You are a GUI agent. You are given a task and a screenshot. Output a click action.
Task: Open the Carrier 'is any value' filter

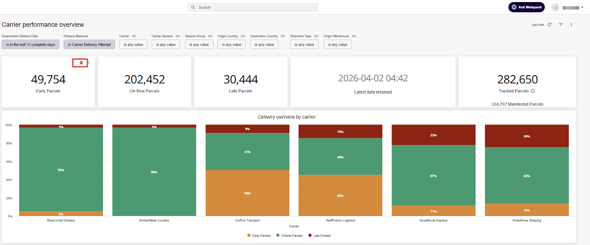[x=133, y=44]
